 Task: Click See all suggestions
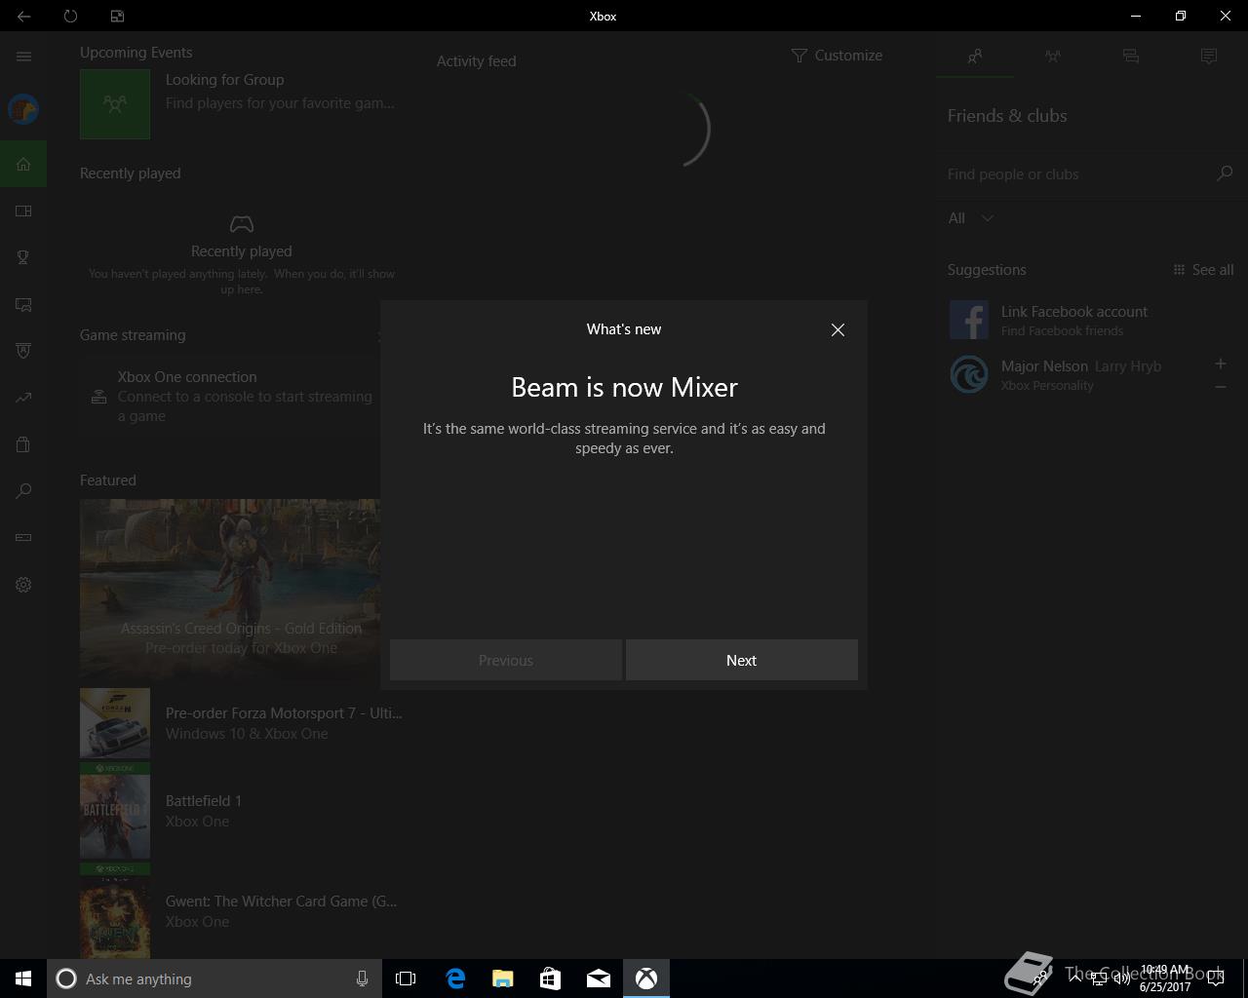1203,270
